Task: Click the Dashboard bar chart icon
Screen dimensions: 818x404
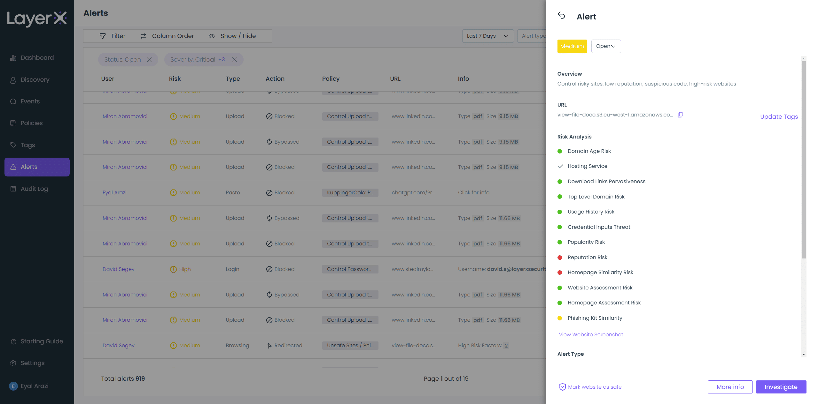Action: (x=13, y=58)
